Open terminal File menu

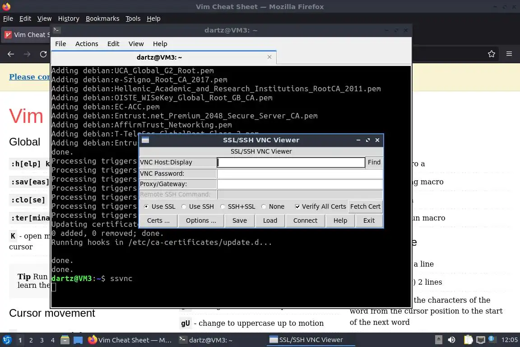click(x=60, y=44)
